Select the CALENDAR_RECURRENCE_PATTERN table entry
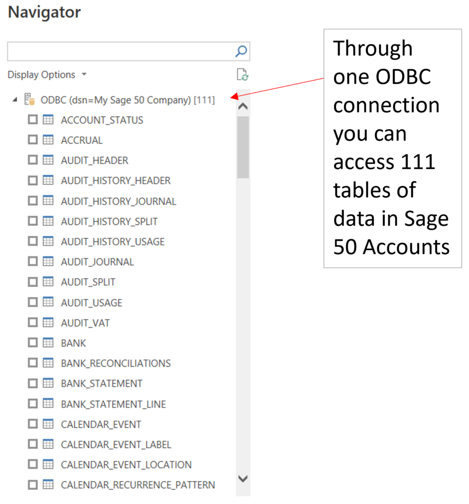 tap(138, 484)
